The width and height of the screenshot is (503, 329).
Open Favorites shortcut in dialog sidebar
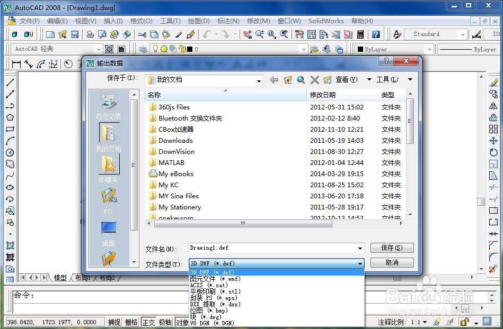(109, 169)
